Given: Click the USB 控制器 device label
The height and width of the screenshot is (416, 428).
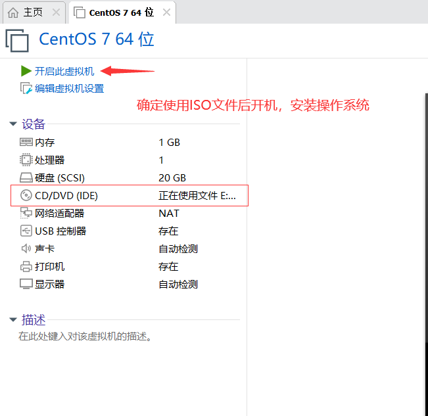Looking at the screenshot, I should (x=60, y=231).
